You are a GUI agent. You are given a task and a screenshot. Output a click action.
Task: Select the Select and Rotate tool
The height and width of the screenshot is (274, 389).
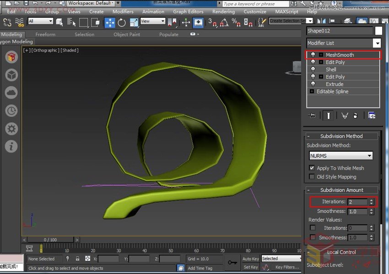point(122,22)
